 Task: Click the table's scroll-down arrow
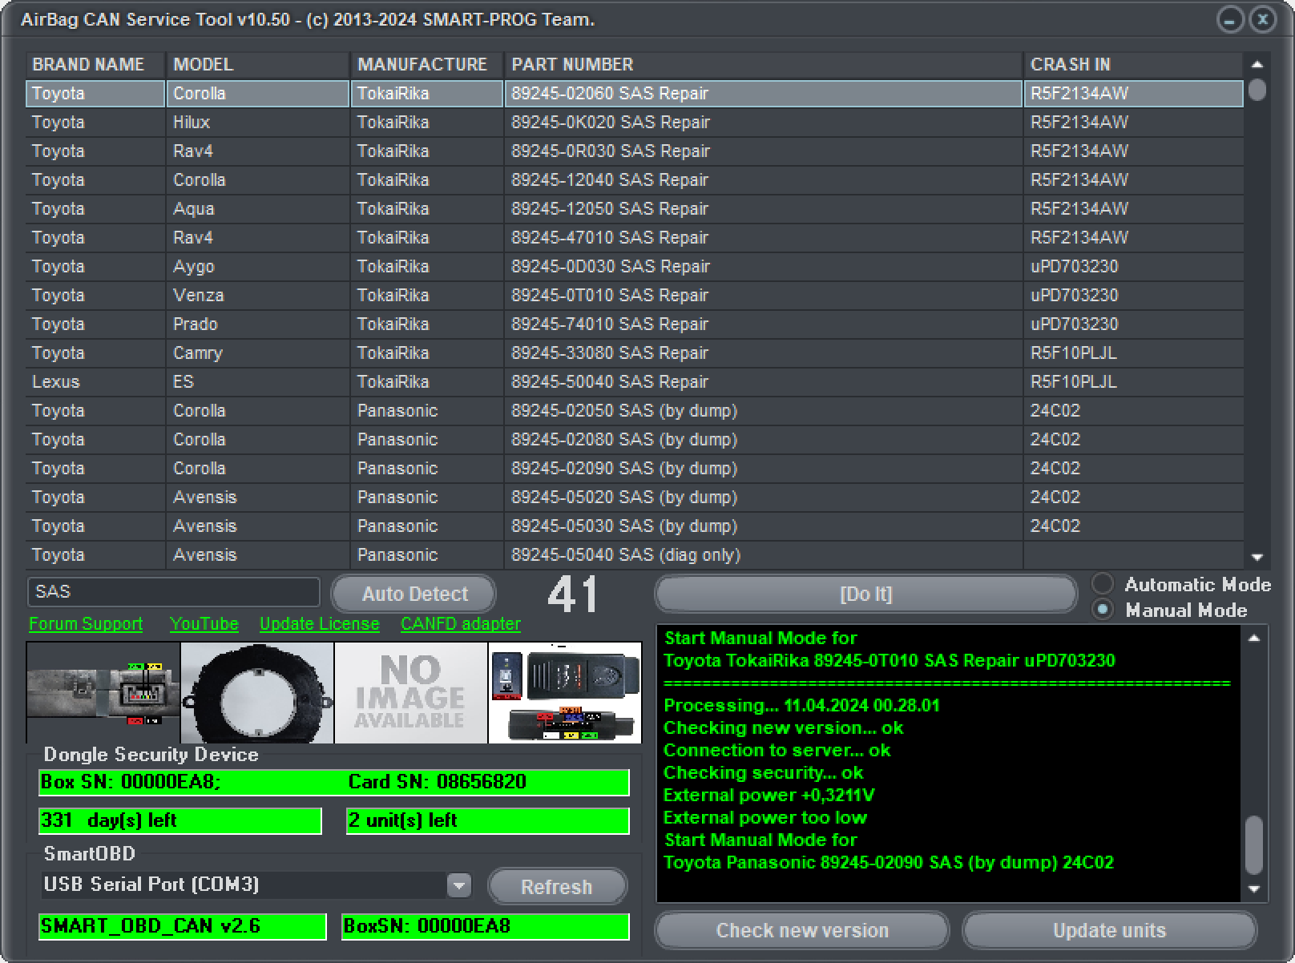click(x=1257, y=558)
